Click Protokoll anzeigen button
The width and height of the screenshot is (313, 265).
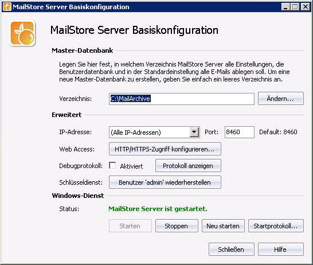[x=188, y=166]
